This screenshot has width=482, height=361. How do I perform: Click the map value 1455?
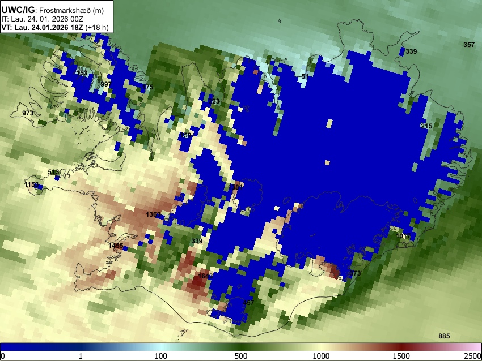click(x=116, y=246)
